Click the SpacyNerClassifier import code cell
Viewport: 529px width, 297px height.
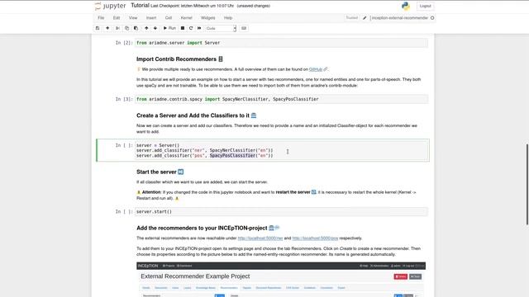coord(281,99)
